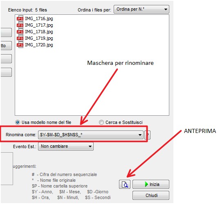220x206 pixels.
Task: Click the JPG icon of IMG_1716.jpg
Action: (20, 18)
